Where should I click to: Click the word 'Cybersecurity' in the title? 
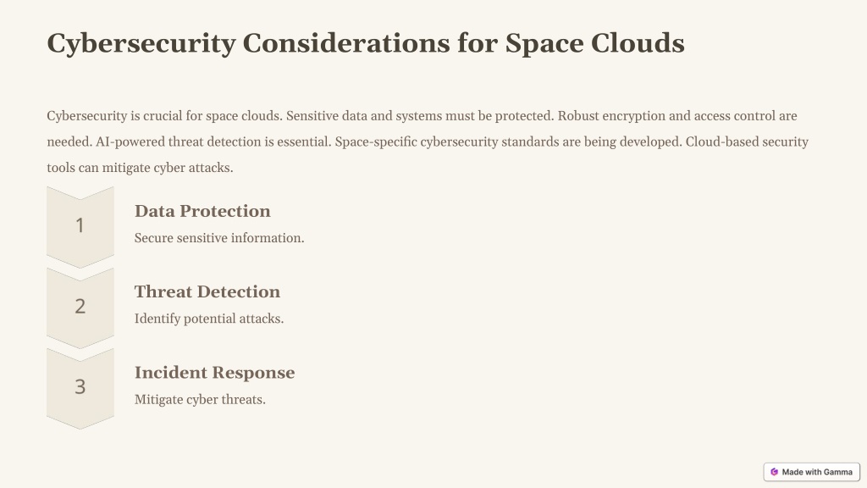coord(141,44)
